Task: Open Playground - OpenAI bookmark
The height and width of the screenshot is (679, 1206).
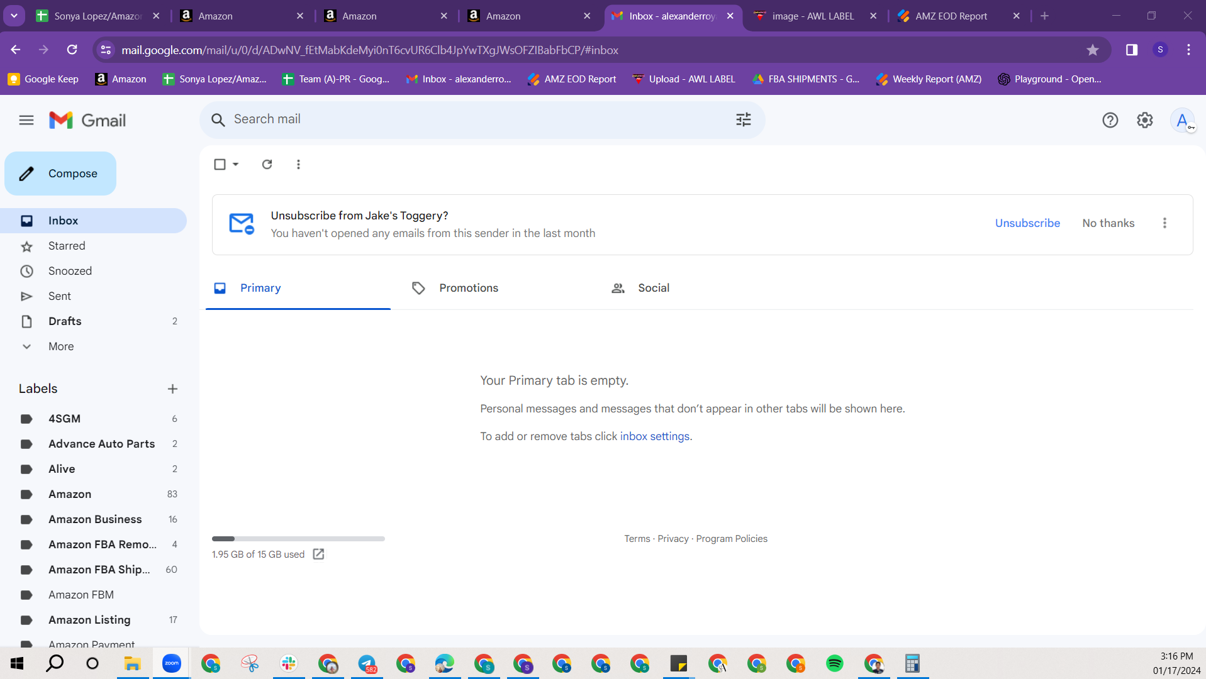Action: pyautogui.click(x=1049, y=79)
